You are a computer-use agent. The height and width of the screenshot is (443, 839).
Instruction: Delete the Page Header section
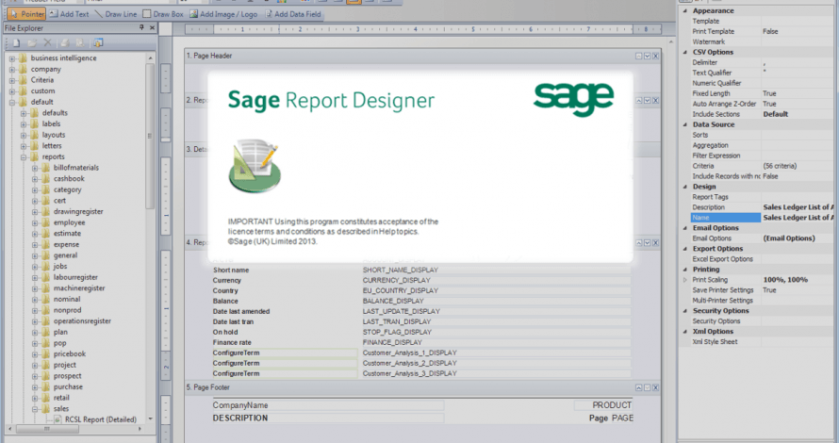tap(655, 56)
